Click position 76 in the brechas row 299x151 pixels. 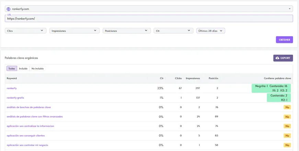click(x=217, y=107)
